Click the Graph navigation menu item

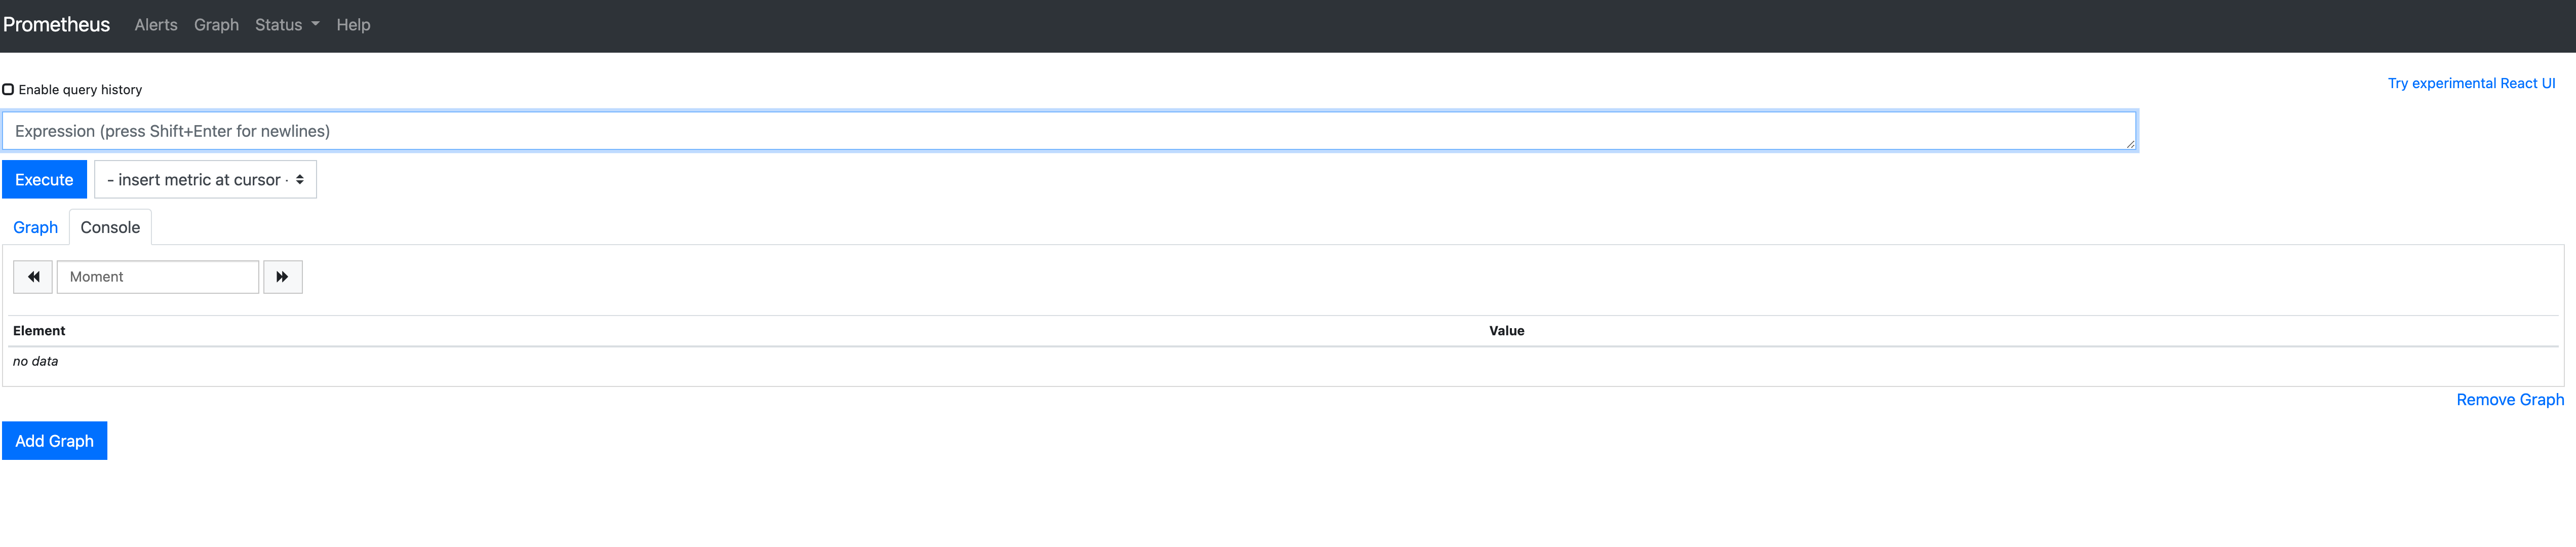pos(215,25)
